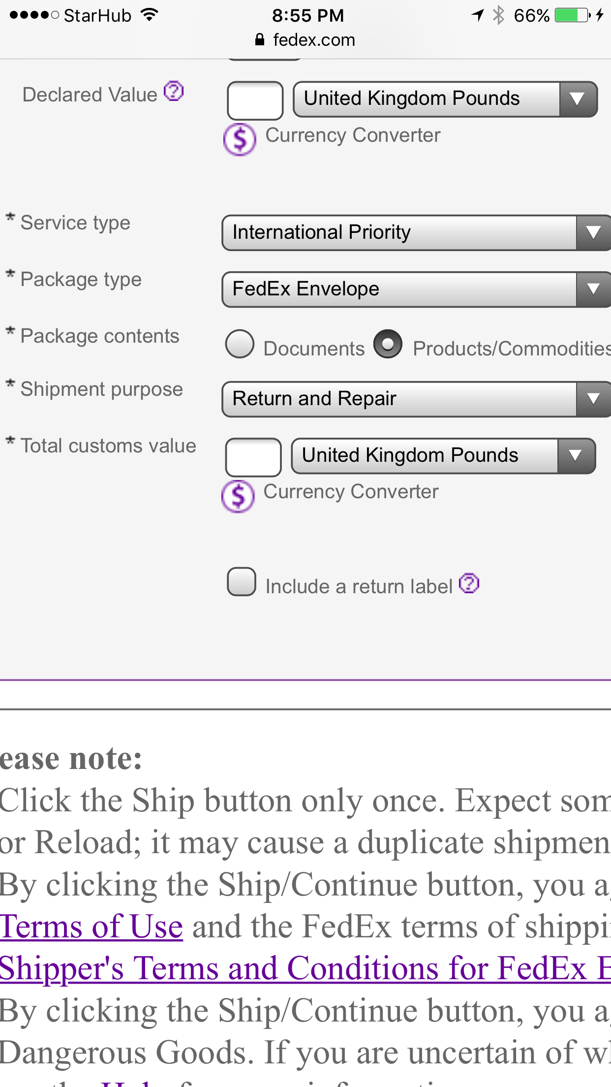This screenshot has height=1087, width=611.
Task: Click Currency Converter dollar icon under customs value
Action: [238, 496]
